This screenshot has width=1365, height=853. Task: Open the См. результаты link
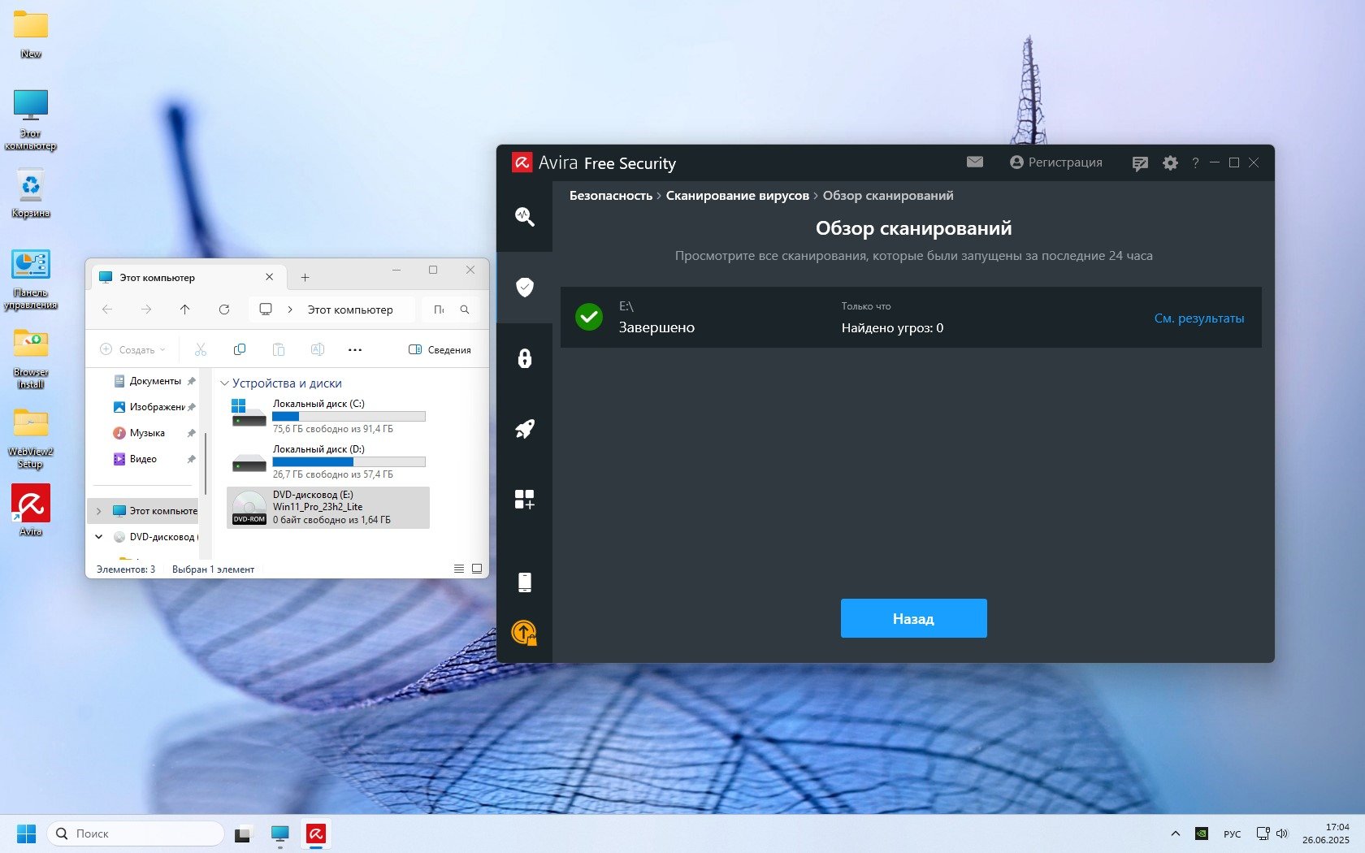click(1198, 318)
